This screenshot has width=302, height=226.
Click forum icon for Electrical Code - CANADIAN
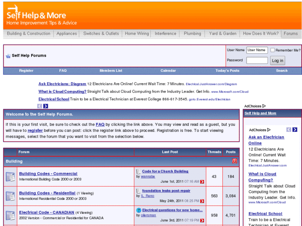10,215
